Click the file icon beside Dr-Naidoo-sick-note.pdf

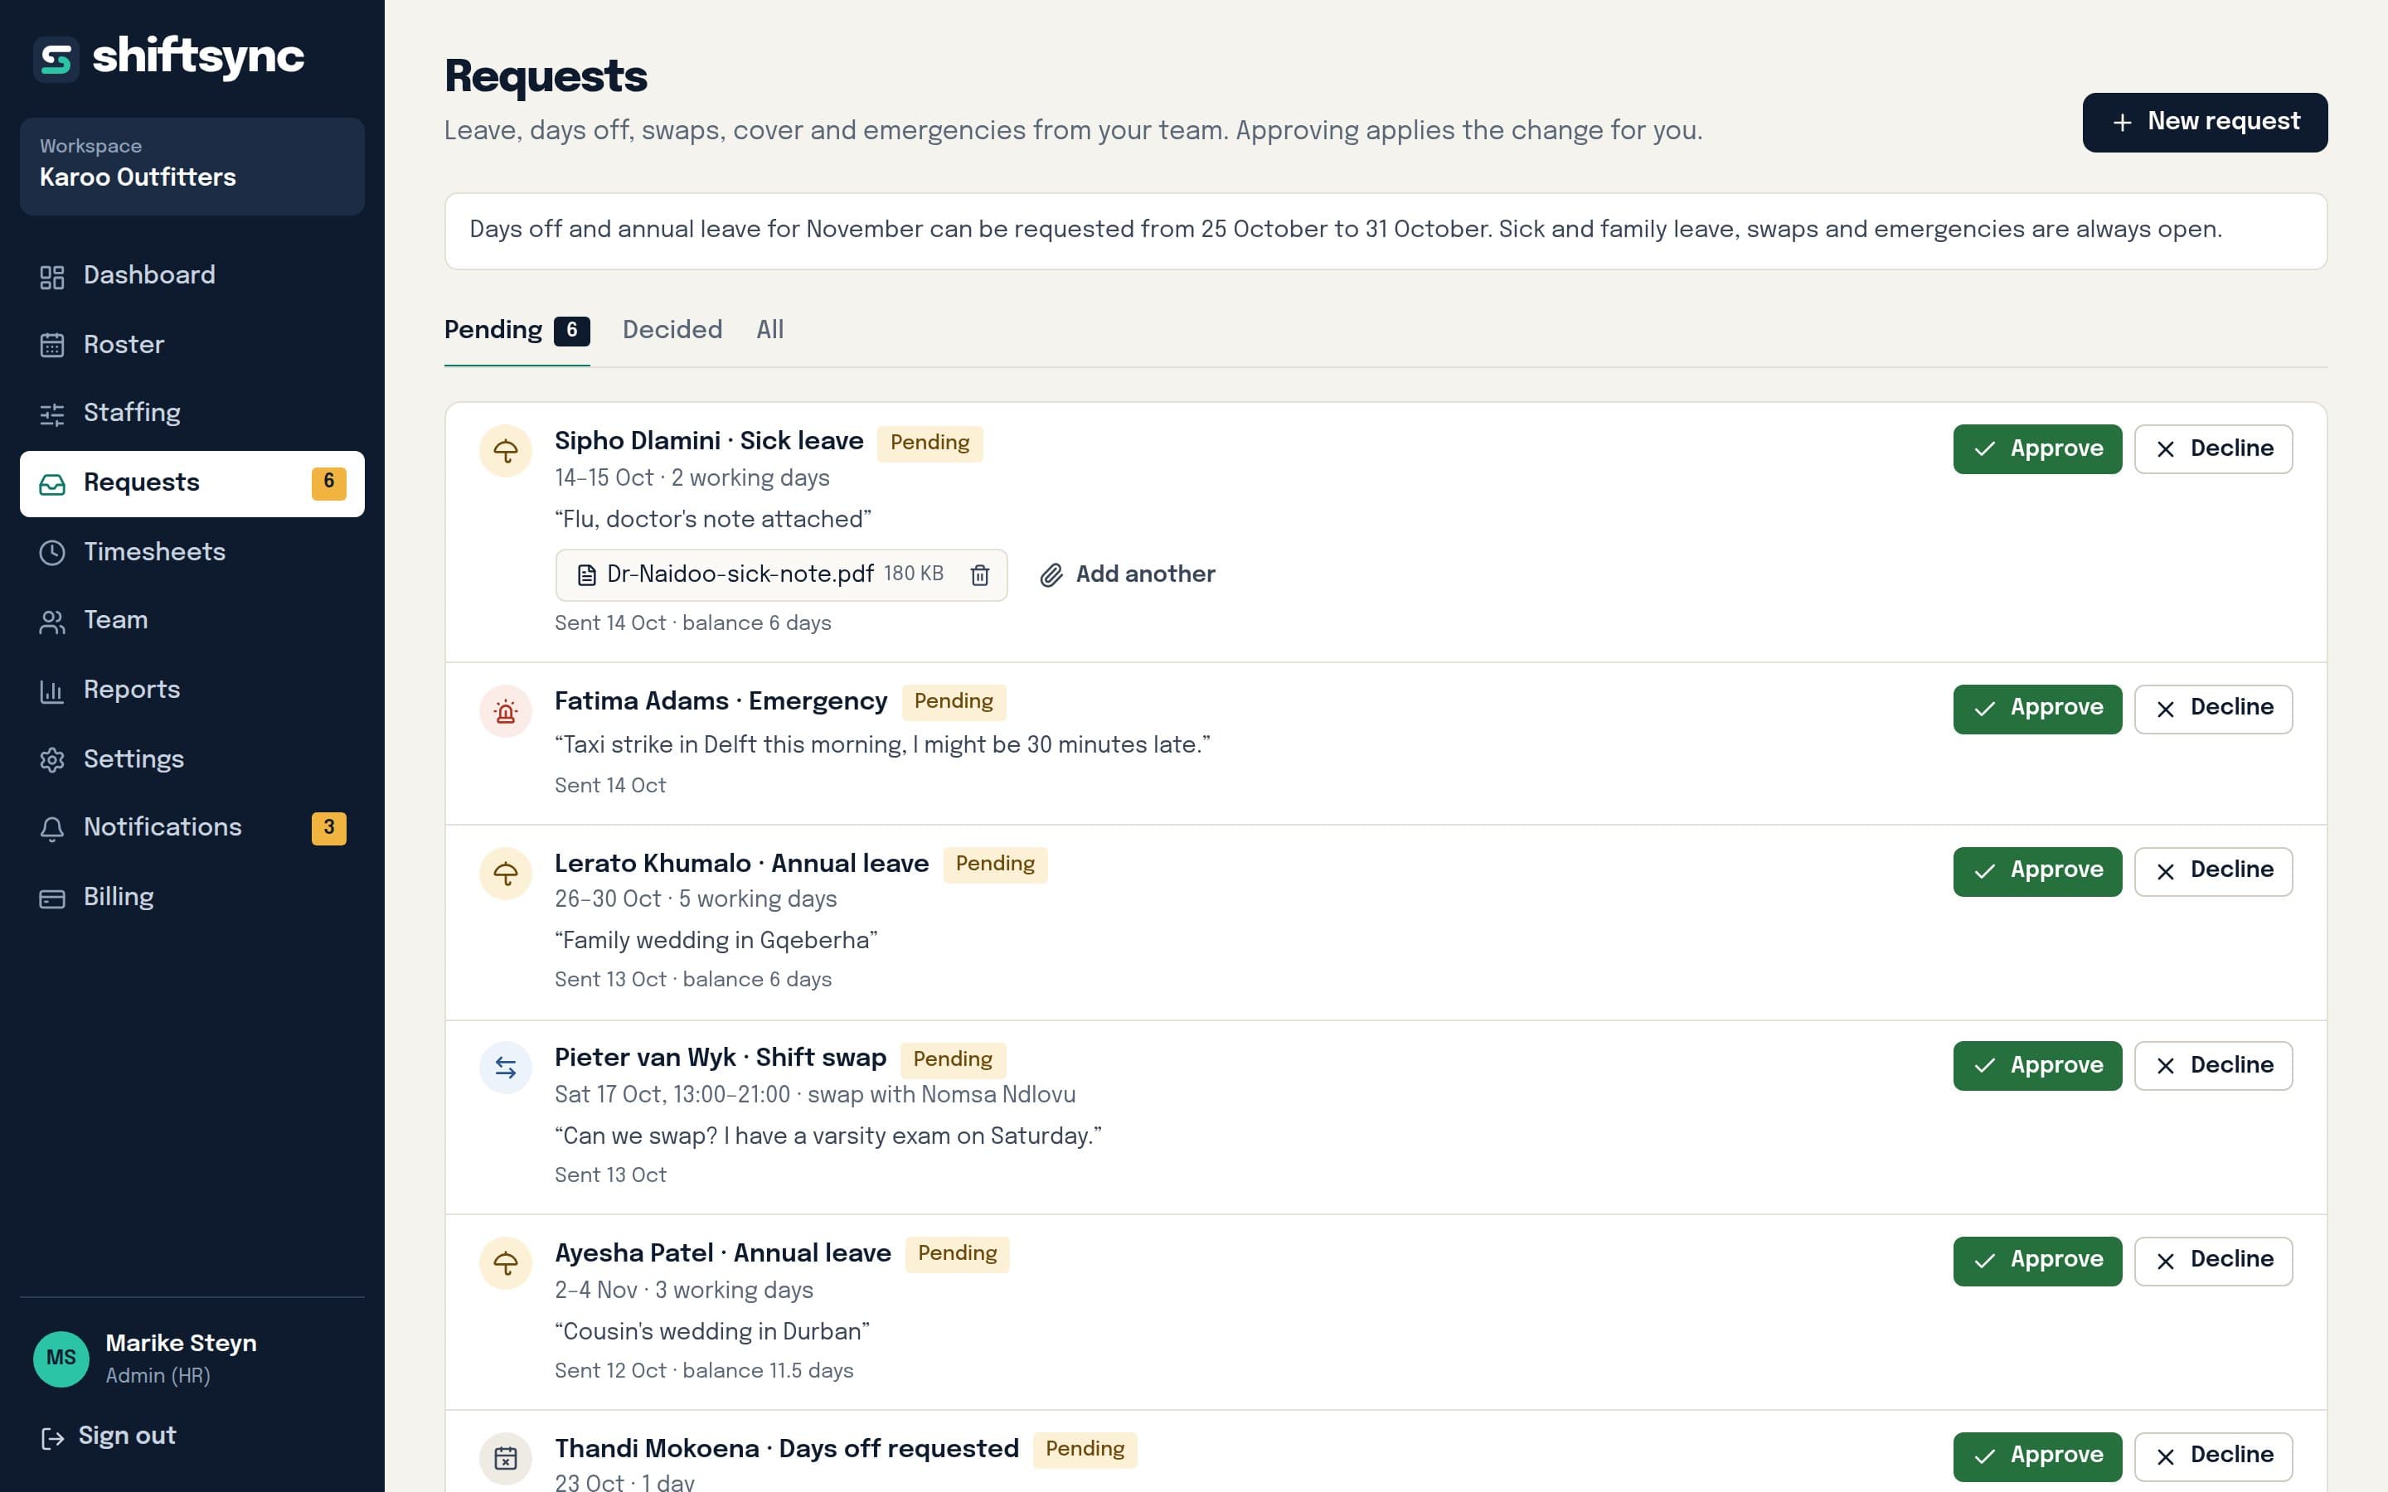click(x=586, y=575)
